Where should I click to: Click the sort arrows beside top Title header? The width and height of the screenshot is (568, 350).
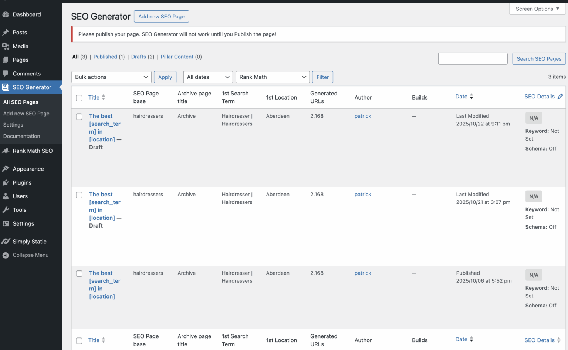point(104,97)
